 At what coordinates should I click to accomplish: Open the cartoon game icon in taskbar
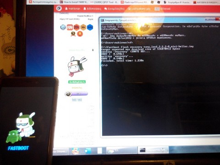pyautogui.click(x=76, y=151)
